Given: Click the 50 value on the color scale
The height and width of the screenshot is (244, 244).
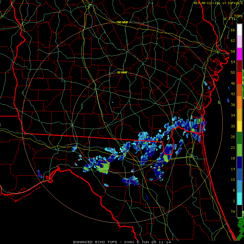Looking at the screenshot, I should coord(233,73).
